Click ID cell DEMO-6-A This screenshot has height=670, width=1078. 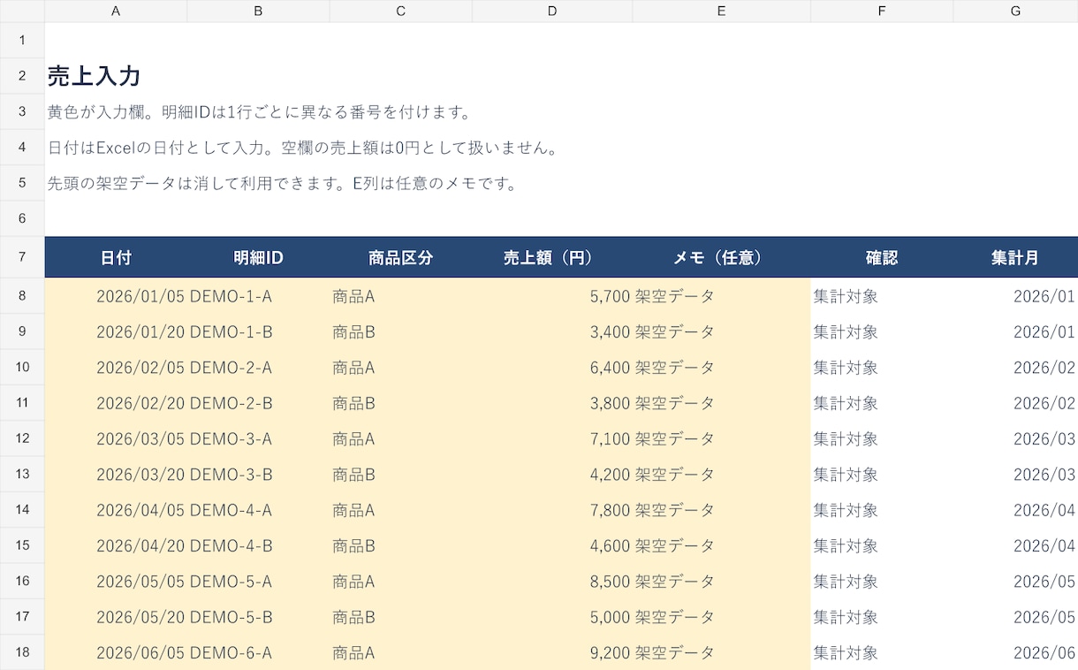(x=258, y=652)
